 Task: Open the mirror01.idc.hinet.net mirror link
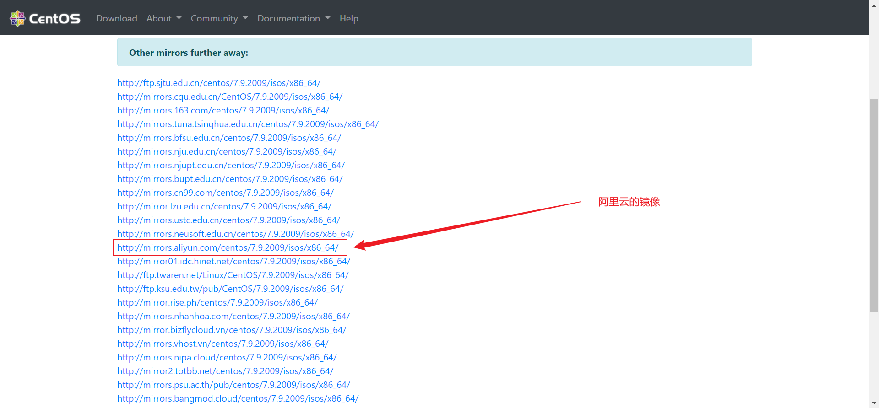[233, 261]
